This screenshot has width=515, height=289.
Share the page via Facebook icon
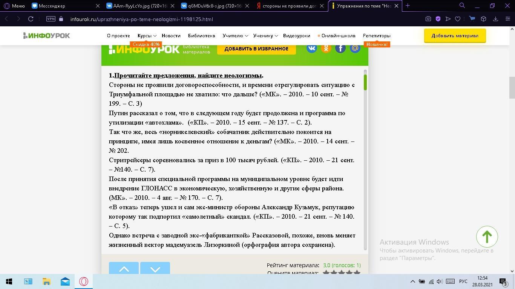(340, 48)
